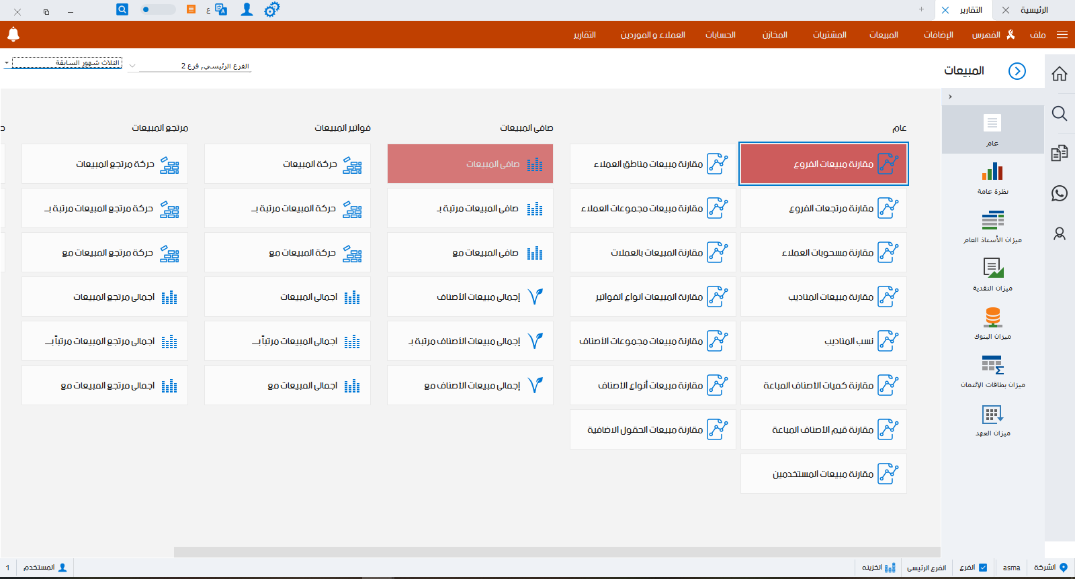
Task: Toggle the الفرع checkbox in the status bar
Action: tap(983, 568)
